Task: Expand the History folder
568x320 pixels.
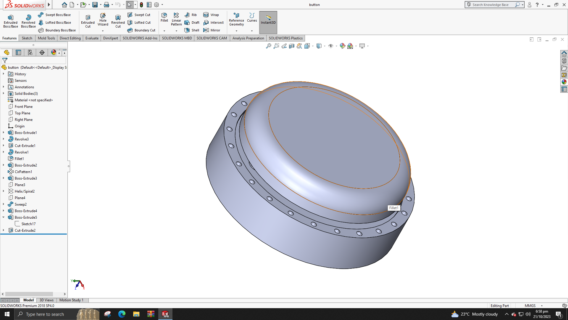Action: pos(4,74)
